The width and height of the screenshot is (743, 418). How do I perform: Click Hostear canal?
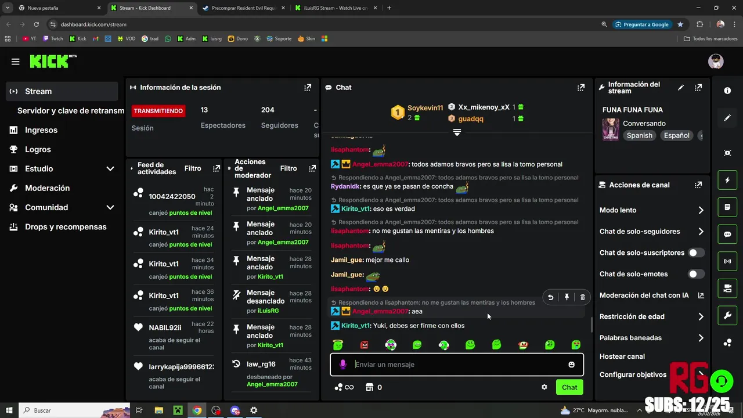click(622, 356)
